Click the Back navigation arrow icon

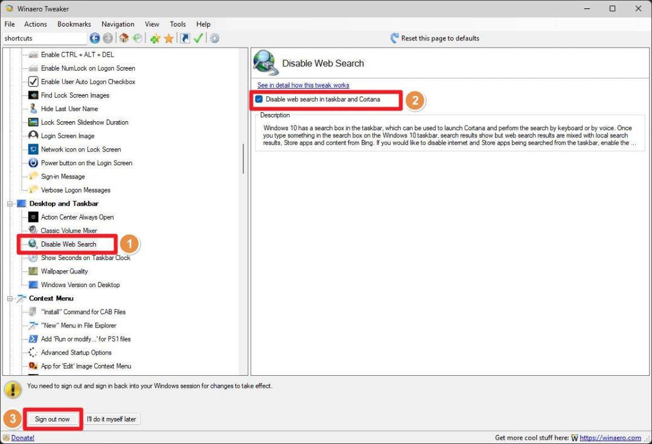(95, 38)
